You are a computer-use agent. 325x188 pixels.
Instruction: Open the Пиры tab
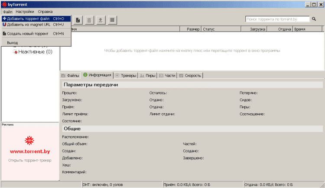(x=147, y=75)
